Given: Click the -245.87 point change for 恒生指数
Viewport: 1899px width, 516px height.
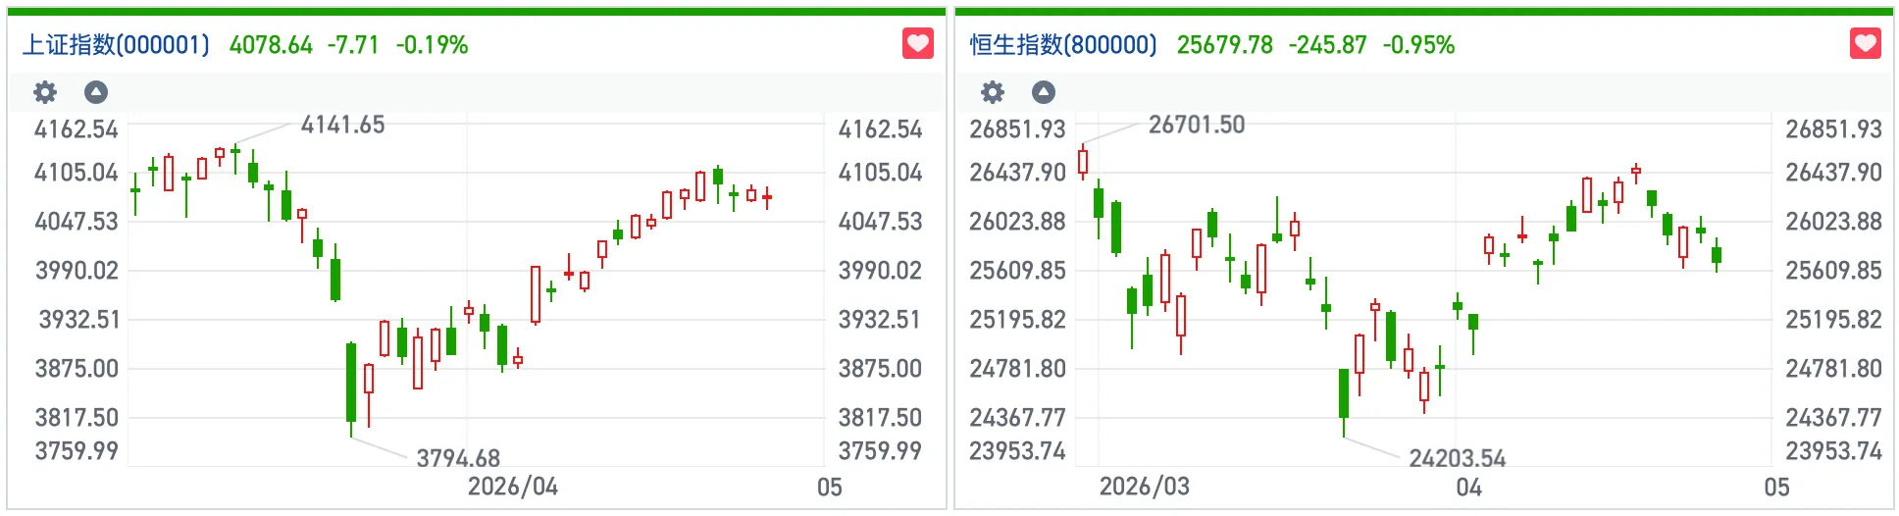Looking at the screenshot, I should point(1327,45).
